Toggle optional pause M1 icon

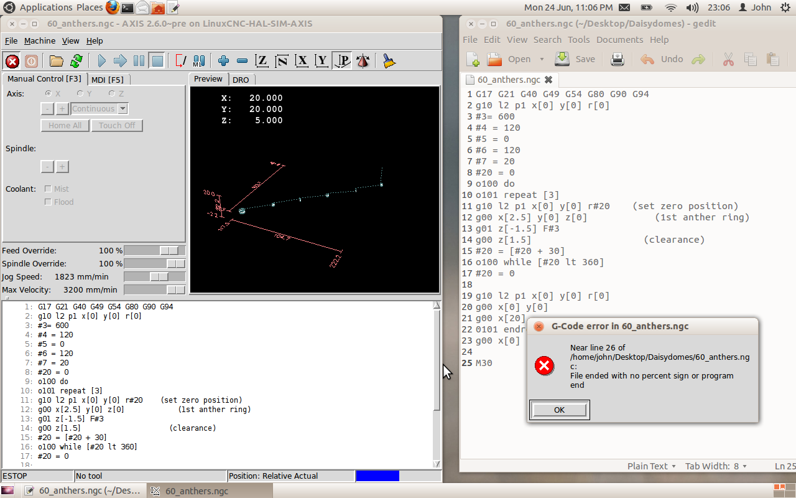pos(199,60)
